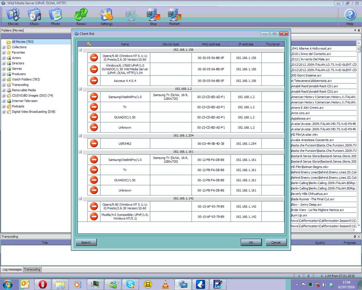
Task: Open Skype from the taskbar
Action: pos(130,284)
